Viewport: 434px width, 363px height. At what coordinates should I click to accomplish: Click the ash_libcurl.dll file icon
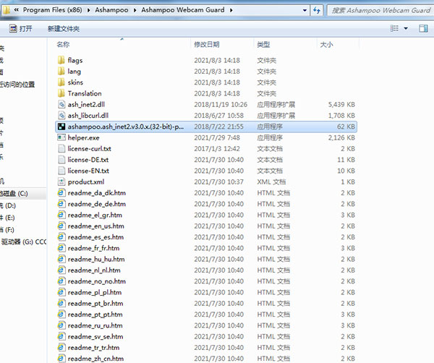click(61, 116)
